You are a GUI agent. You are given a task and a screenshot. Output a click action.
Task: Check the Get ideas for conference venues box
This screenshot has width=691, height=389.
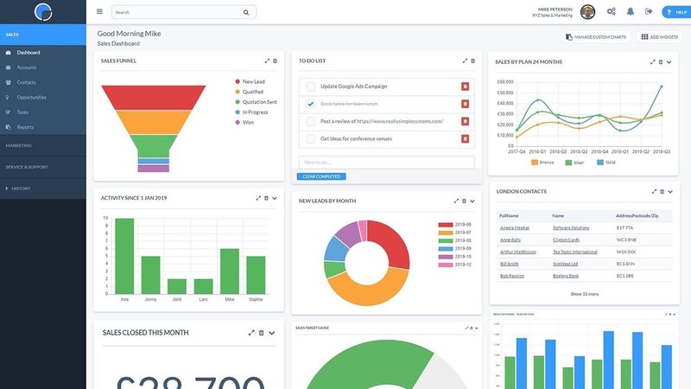(x=311, y=138)
